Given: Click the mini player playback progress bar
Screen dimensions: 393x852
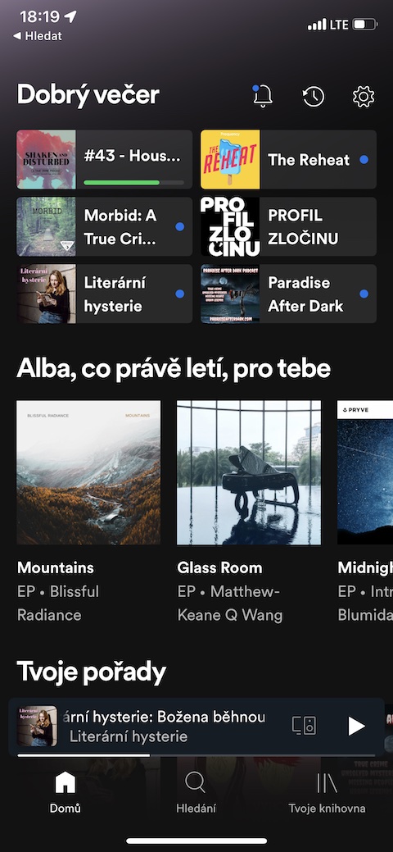Looking at the screenshot, I should tap(196, 754).
